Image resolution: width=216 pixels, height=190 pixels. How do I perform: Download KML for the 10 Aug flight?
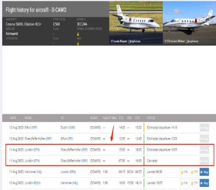click(184, 183)
